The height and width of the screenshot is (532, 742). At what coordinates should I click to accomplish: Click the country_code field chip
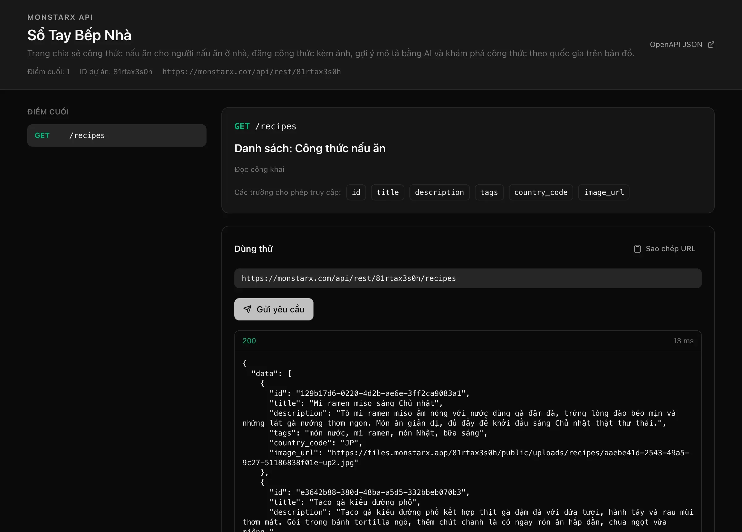pos(541,192)
